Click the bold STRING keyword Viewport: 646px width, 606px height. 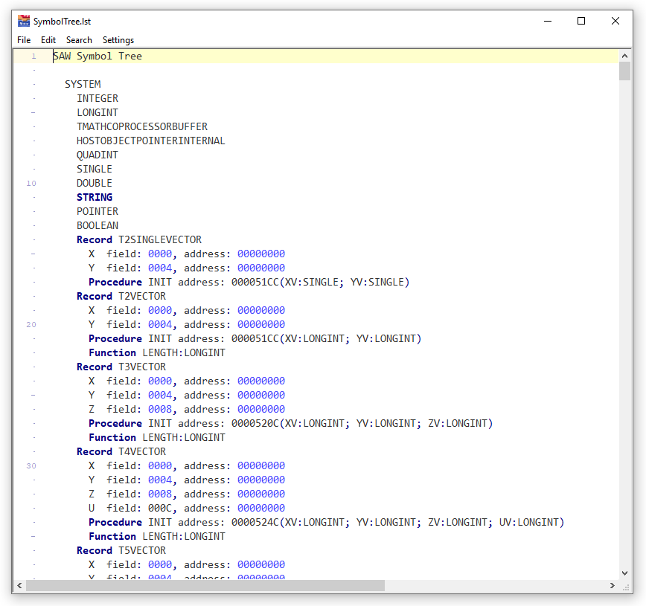point(95,197)
